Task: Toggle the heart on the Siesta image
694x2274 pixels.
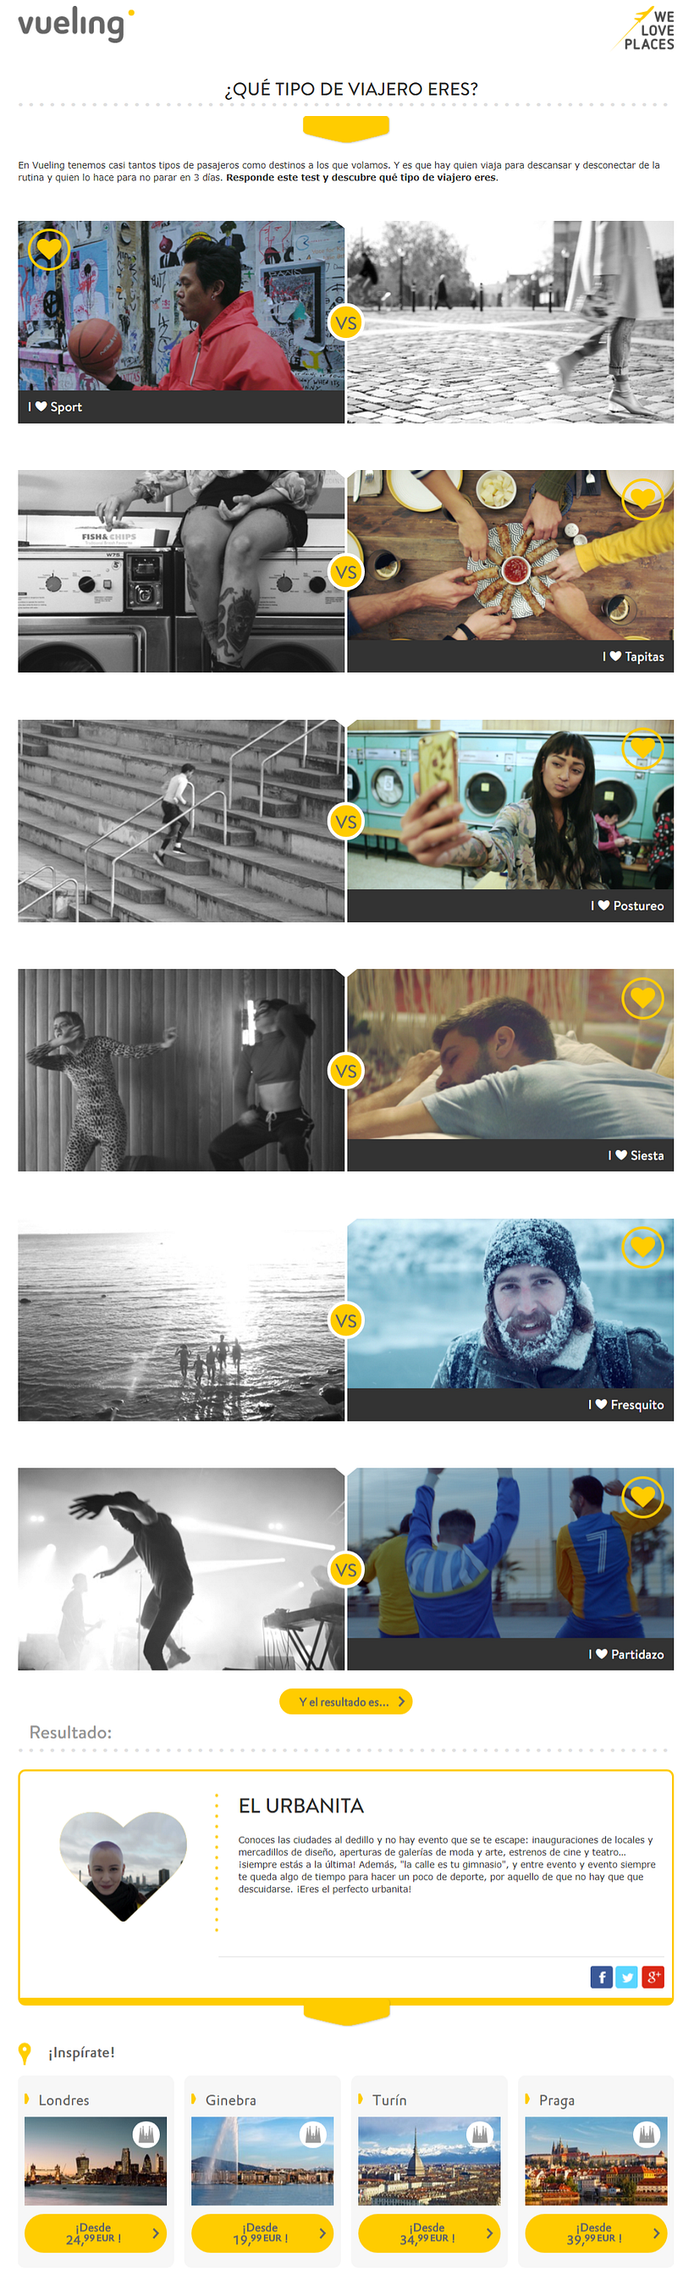Action: [x=643, y=998]
